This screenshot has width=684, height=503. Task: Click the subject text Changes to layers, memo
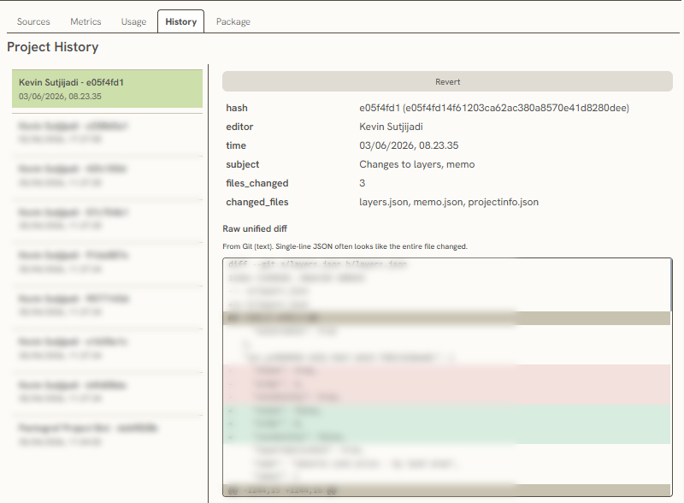point(417,164)
